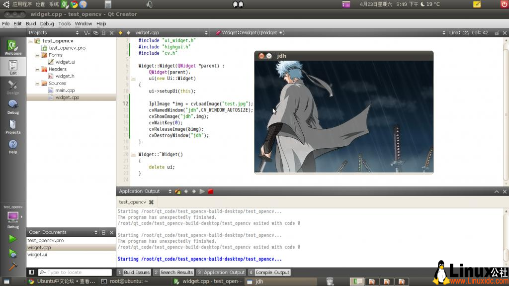
Task: Switch to Debug mode in sidebar
Action: coord(13,106)
